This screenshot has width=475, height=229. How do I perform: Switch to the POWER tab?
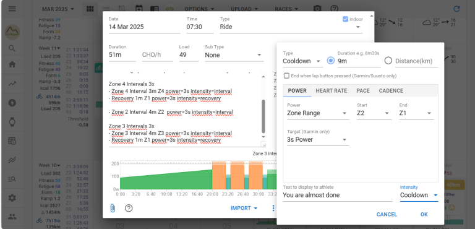coord(297,91)
